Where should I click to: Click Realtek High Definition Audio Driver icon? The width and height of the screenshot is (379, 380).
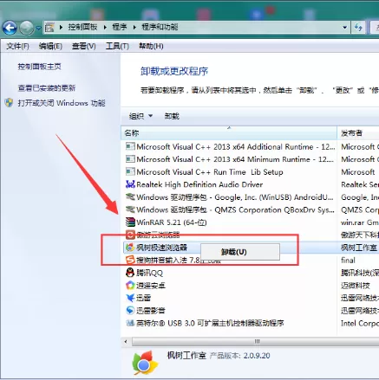(130, 184)
